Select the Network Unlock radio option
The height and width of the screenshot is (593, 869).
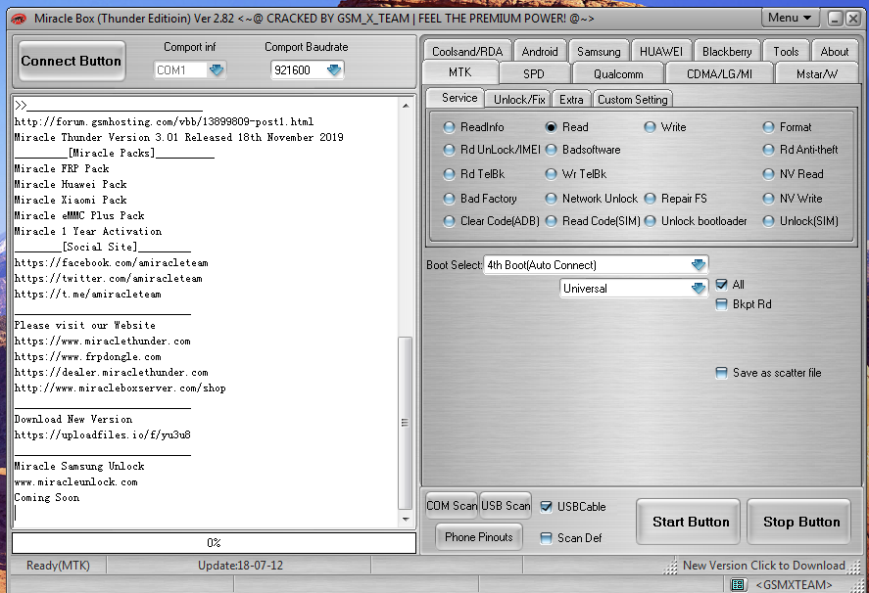pyautogui.click(x=592, y=199)
